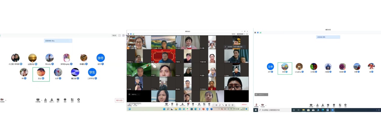This screenshot has width=381, height=126.
Task: Click the Invite icon in the left meeting window
Action: 46,100
